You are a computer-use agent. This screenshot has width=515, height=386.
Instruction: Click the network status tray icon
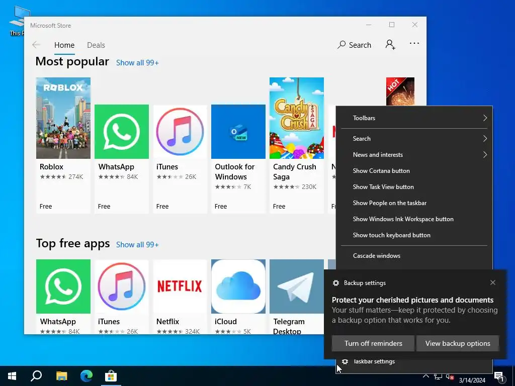coord(438,377)
